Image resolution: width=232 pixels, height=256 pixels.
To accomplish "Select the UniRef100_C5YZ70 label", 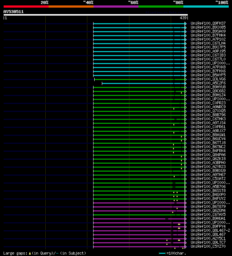I will (x=208, y=246).
